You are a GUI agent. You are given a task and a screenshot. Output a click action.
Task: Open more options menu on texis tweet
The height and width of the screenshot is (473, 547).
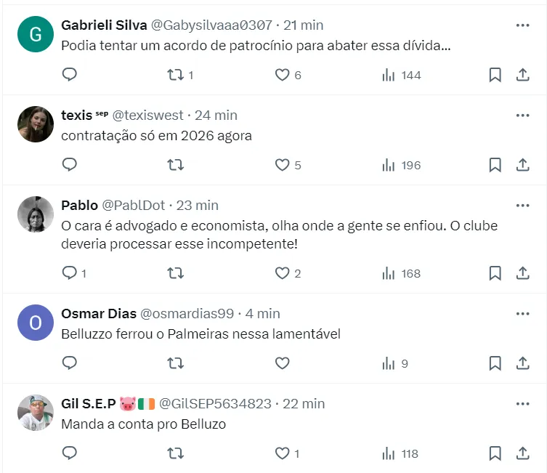pyautogui.click(x=522, y=116)
